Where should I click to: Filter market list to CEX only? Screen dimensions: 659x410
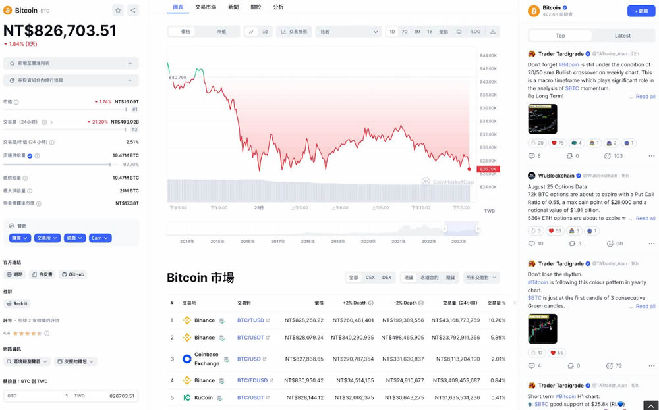(370, 278)
